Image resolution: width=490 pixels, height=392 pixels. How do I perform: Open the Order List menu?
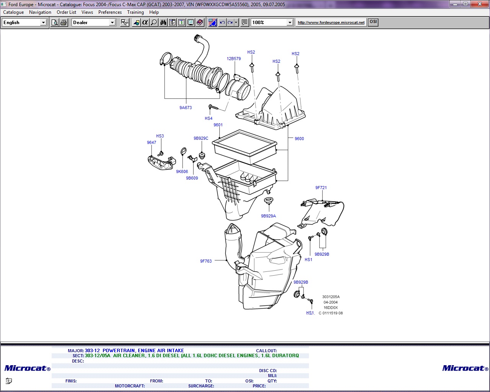pyautogui.click(x=66, y=12)
